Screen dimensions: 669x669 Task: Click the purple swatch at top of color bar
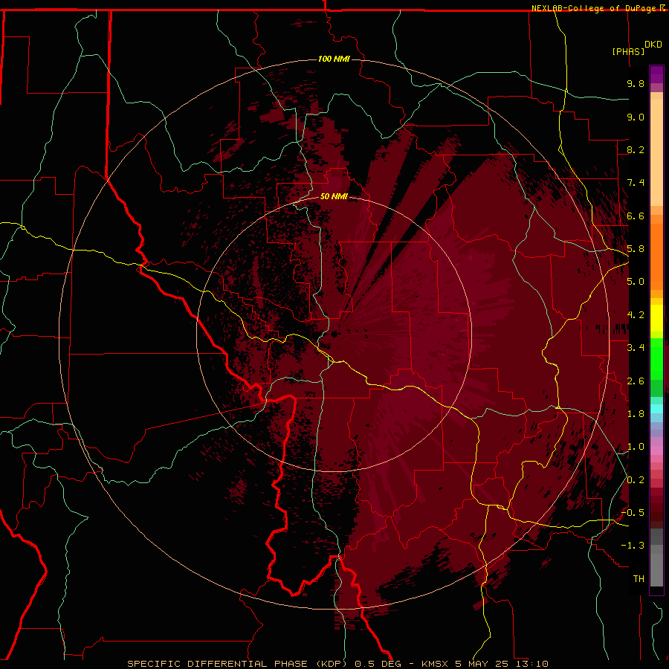point(656,74)
